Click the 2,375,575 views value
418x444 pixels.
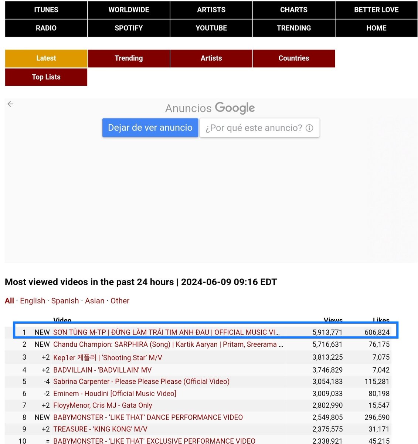point(327,429)
